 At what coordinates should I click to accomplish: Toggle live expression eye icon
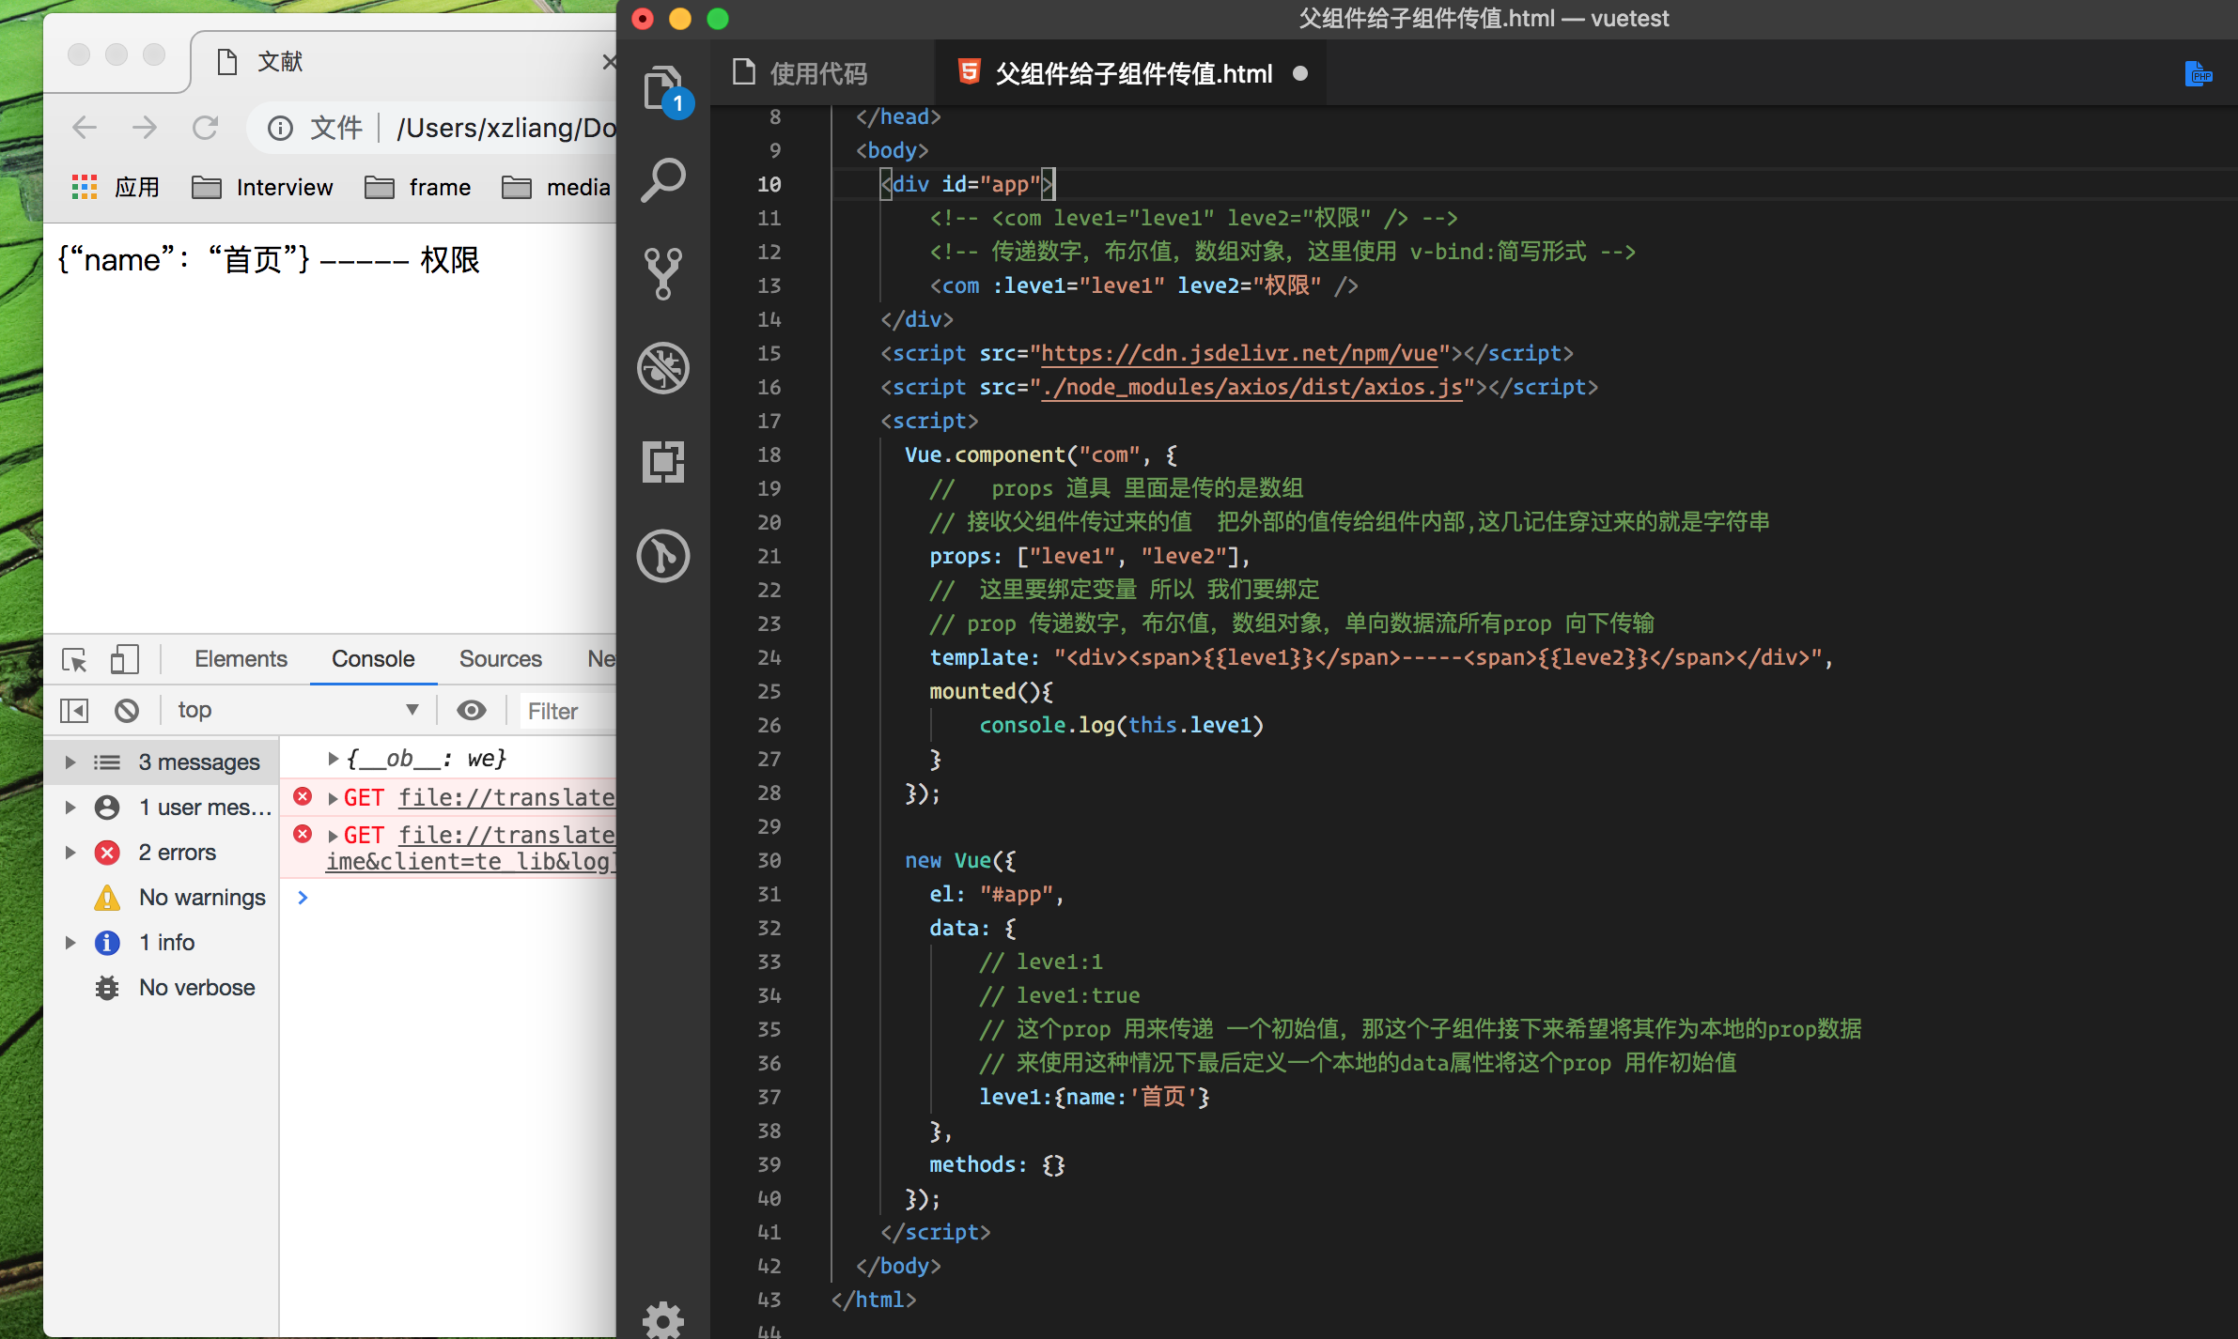coord(472,711)
